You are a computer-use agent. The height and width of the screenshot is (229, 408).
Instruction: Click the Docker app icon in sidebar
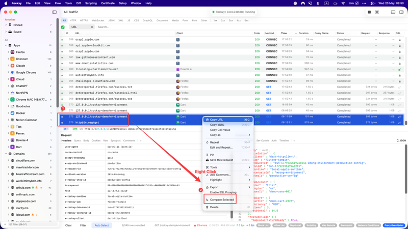(x=12, y=113)
